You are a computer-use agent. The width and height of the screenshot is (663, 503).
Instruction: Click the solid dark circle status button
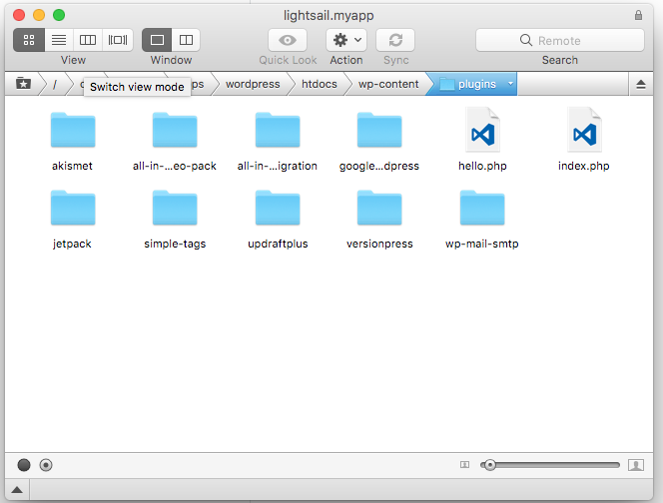[x=24, y=465]
